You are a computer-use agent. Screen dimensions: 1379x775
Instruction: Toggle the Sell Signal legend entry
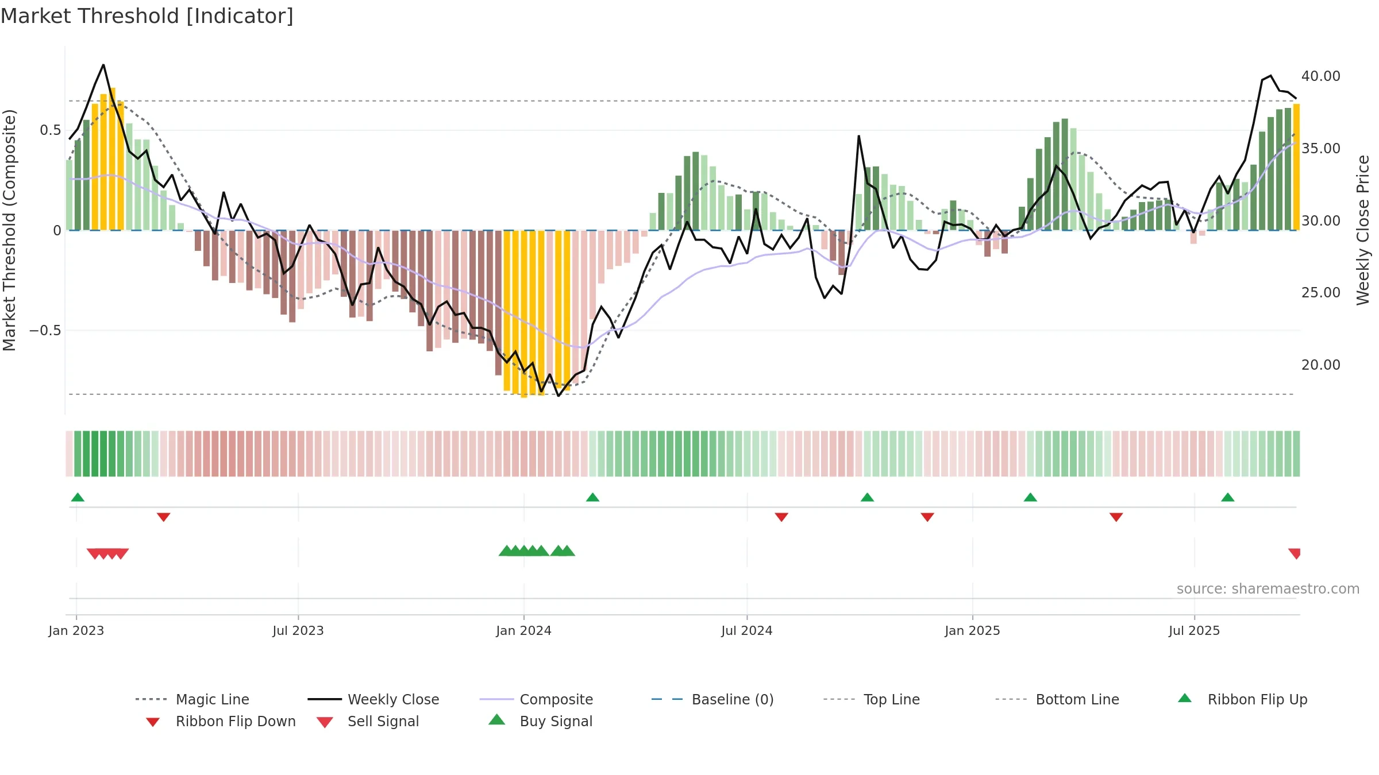pos(368,721)
